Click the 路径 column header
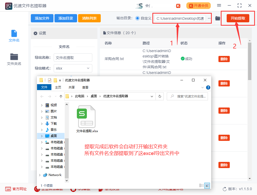 click(146, 43)
